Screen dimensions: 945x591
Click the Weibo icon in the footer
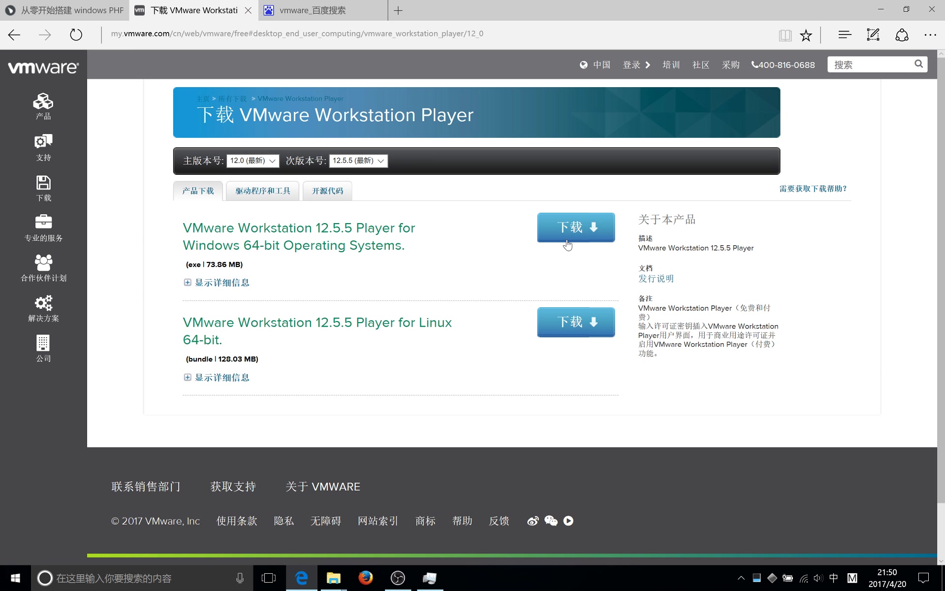click(x=533, y=521)
